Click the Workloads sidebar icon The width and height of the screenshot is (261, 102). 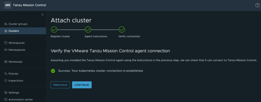6,62
